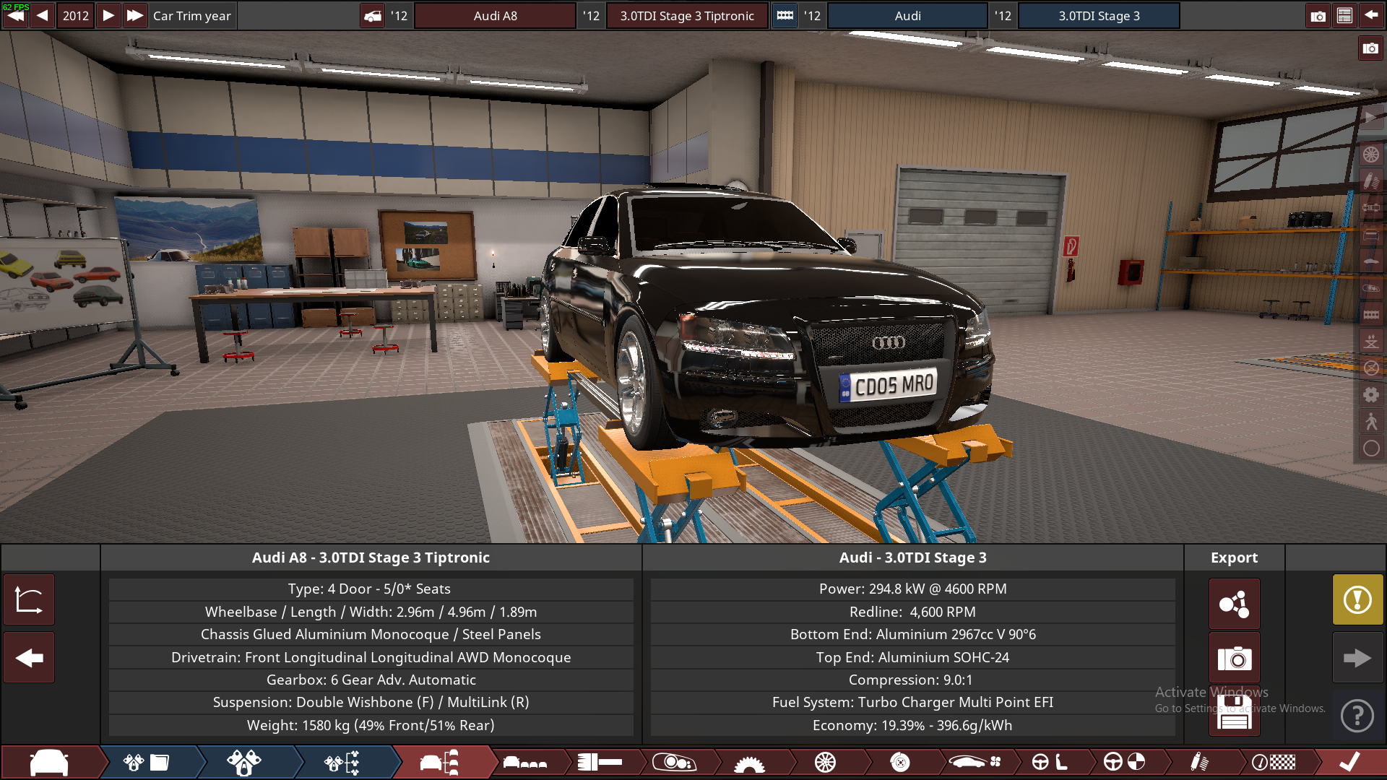Toggle wheel view in side panel
1387x780 pixels.
click(x=1371, y=154)
